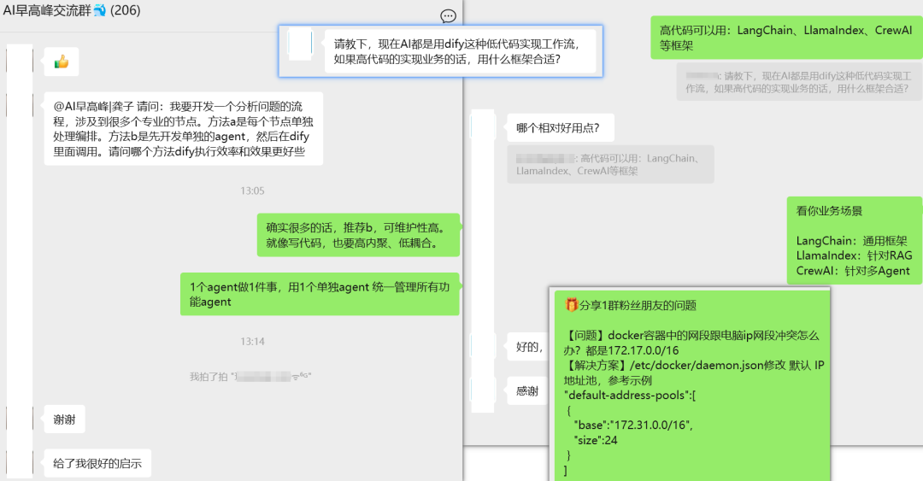The height and width of the screenshot is (481, 923).
Task: Click the 13:05 timestamp
Action: (252, 191)
